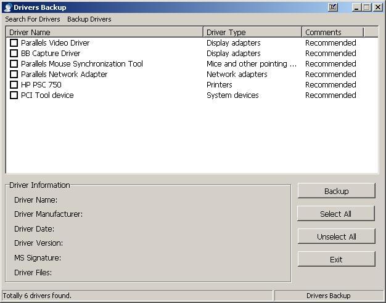This screenshot has height=303, width=386.
Task: Click the Backup button
Action: tap(336, 191)
